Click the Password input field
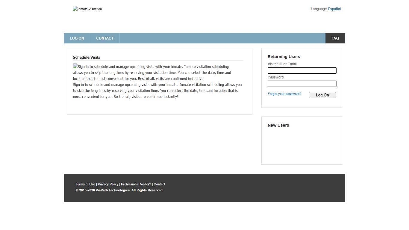This screenshot has height=230, width=409. pos(302,84)
